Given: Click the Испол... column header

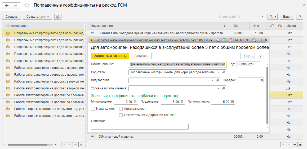Looking at the screenshot, I should pos(293,26).
